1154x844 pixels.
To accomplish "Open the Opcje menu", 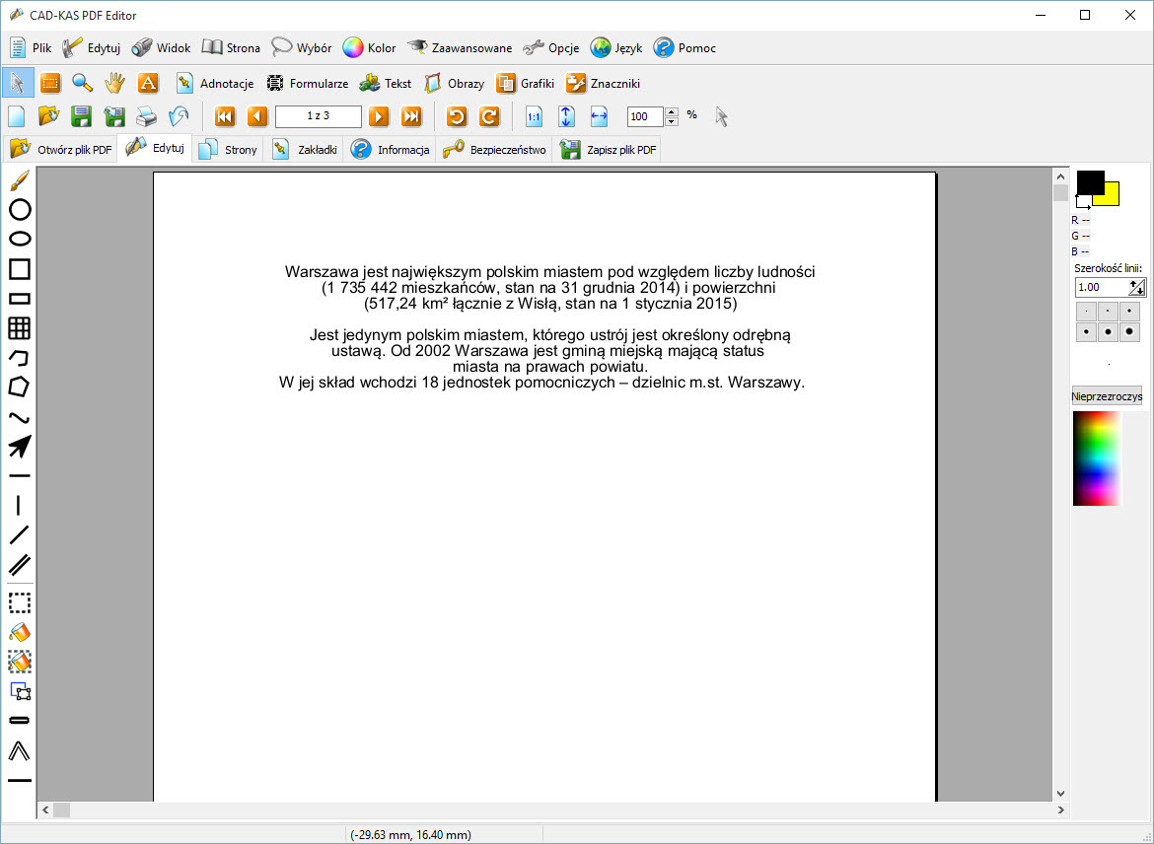I will click(550, 48).
